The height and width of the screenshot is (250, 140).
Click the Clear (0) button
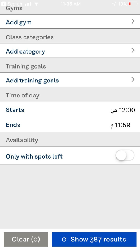(x=26, y=239)
